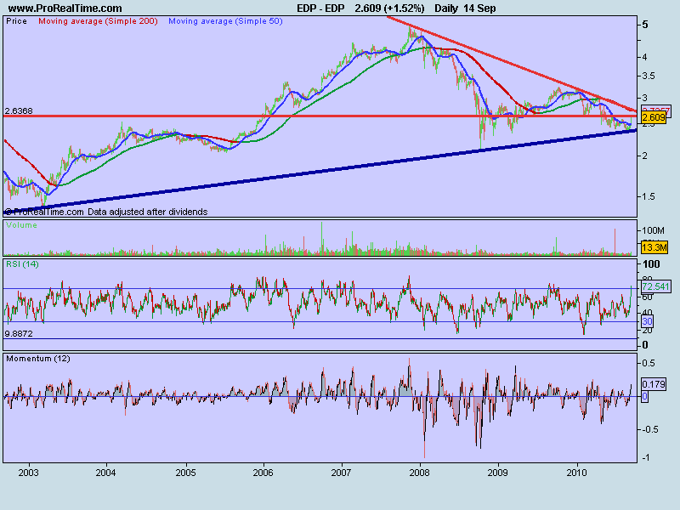Click the 100 tick on RSI axis
This screenshot has height=510, width=680.
(651, 264)
